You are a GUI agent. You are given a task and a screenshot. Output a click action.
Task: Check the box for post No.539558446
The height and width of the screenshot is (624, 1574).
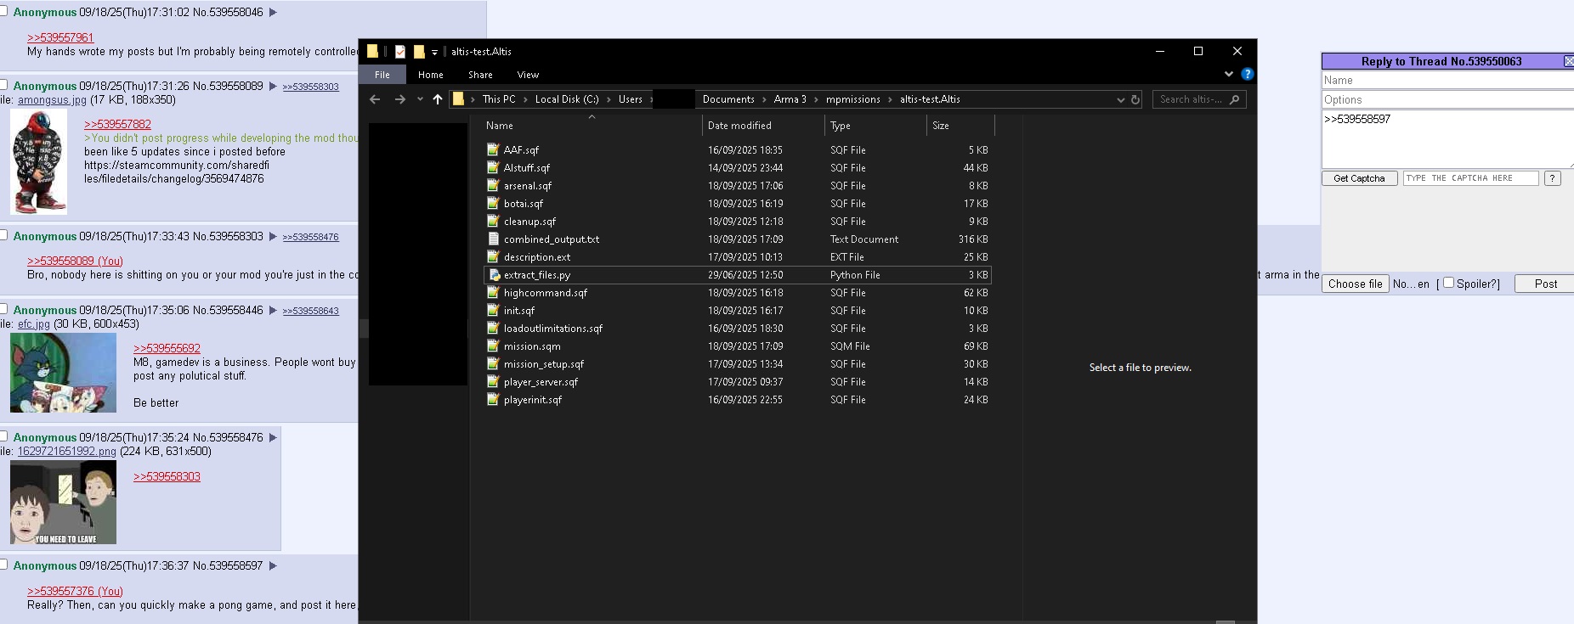click(x=3, y=309)
